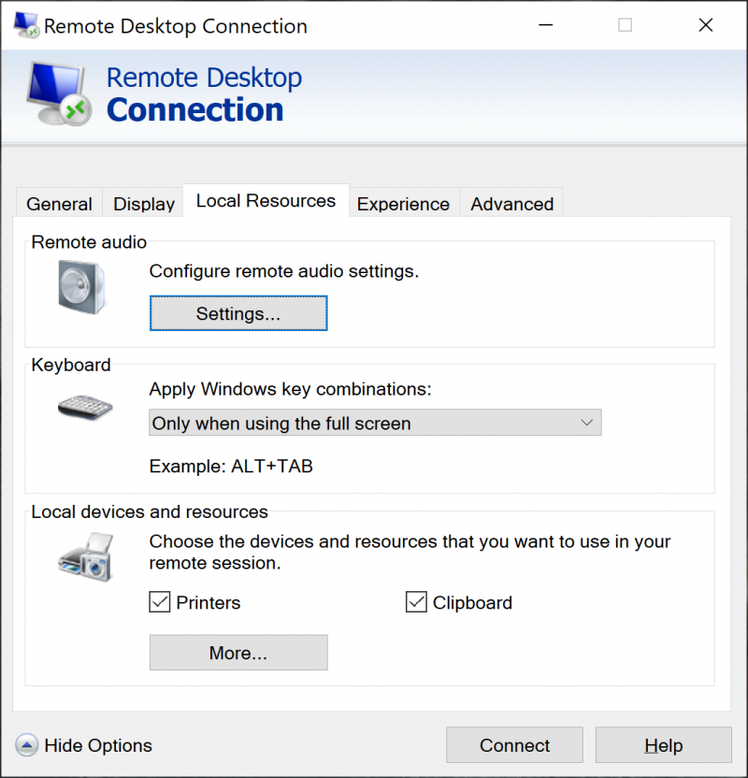
Task: Click the keyboard icon
Action: pyautogui.click(x=85, y=407)
